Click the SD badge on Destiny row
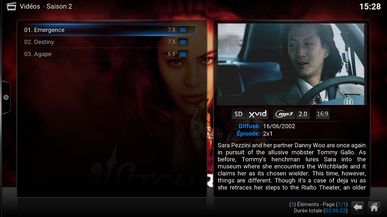The width and height of the screenshot is (387, 217). coord(183,42)
